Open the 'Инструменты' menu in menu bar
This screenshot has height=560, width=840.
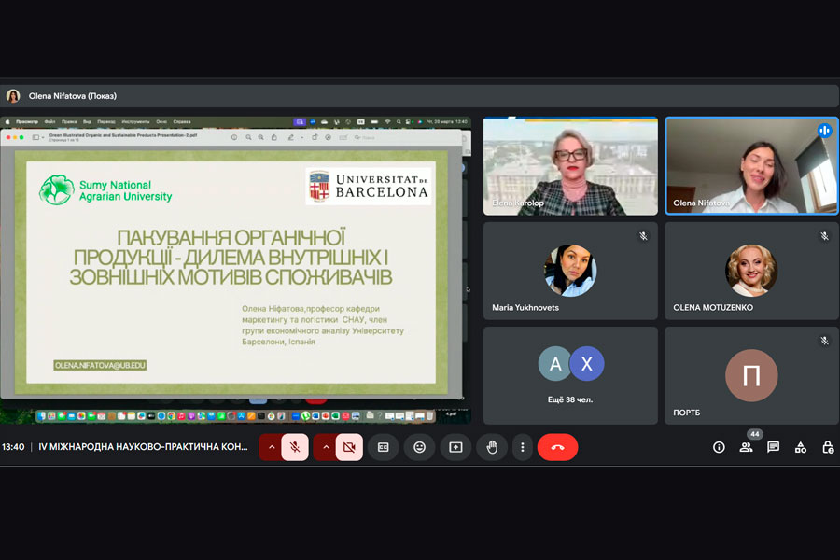[135, 121]
